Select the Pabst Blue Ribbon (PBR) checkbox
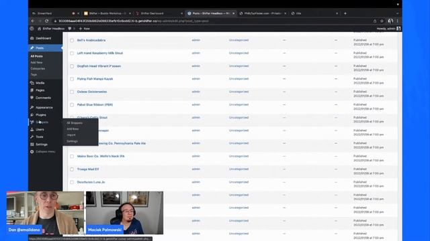This screenshot has height=241, width=430. (x=72, y=105)
